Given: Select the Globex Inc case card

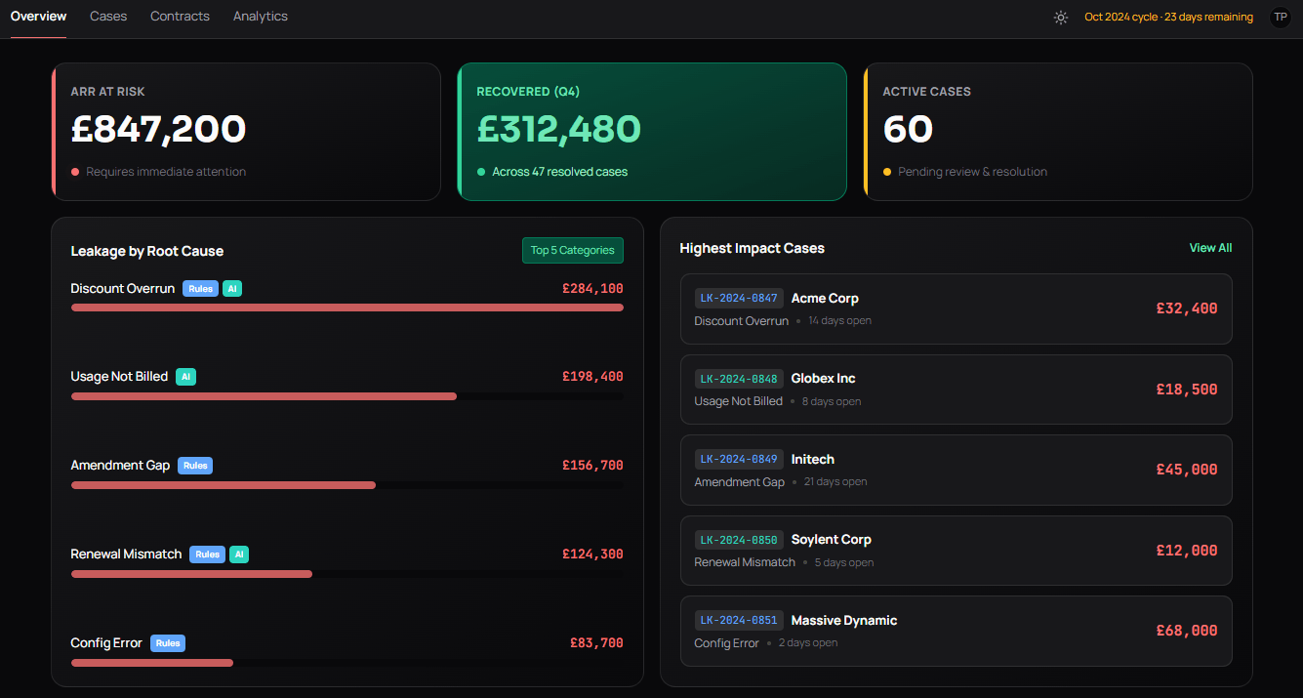Looking at the screenshot, I should tap(957, 390).
